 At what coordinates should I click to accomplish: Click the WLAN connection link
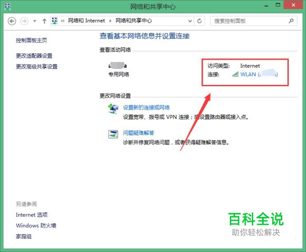[x=259, y=74]
